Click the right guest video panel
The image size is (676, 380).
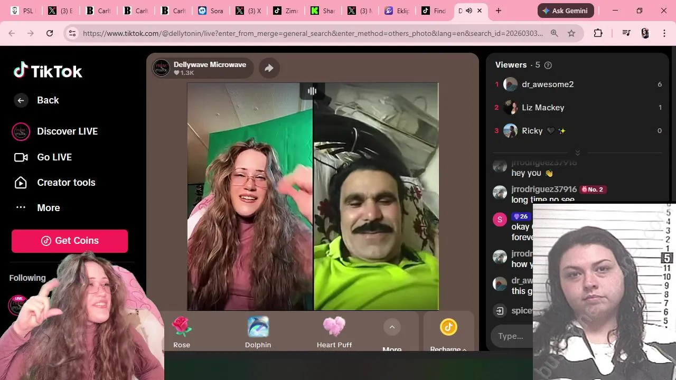tap(376, 196)
